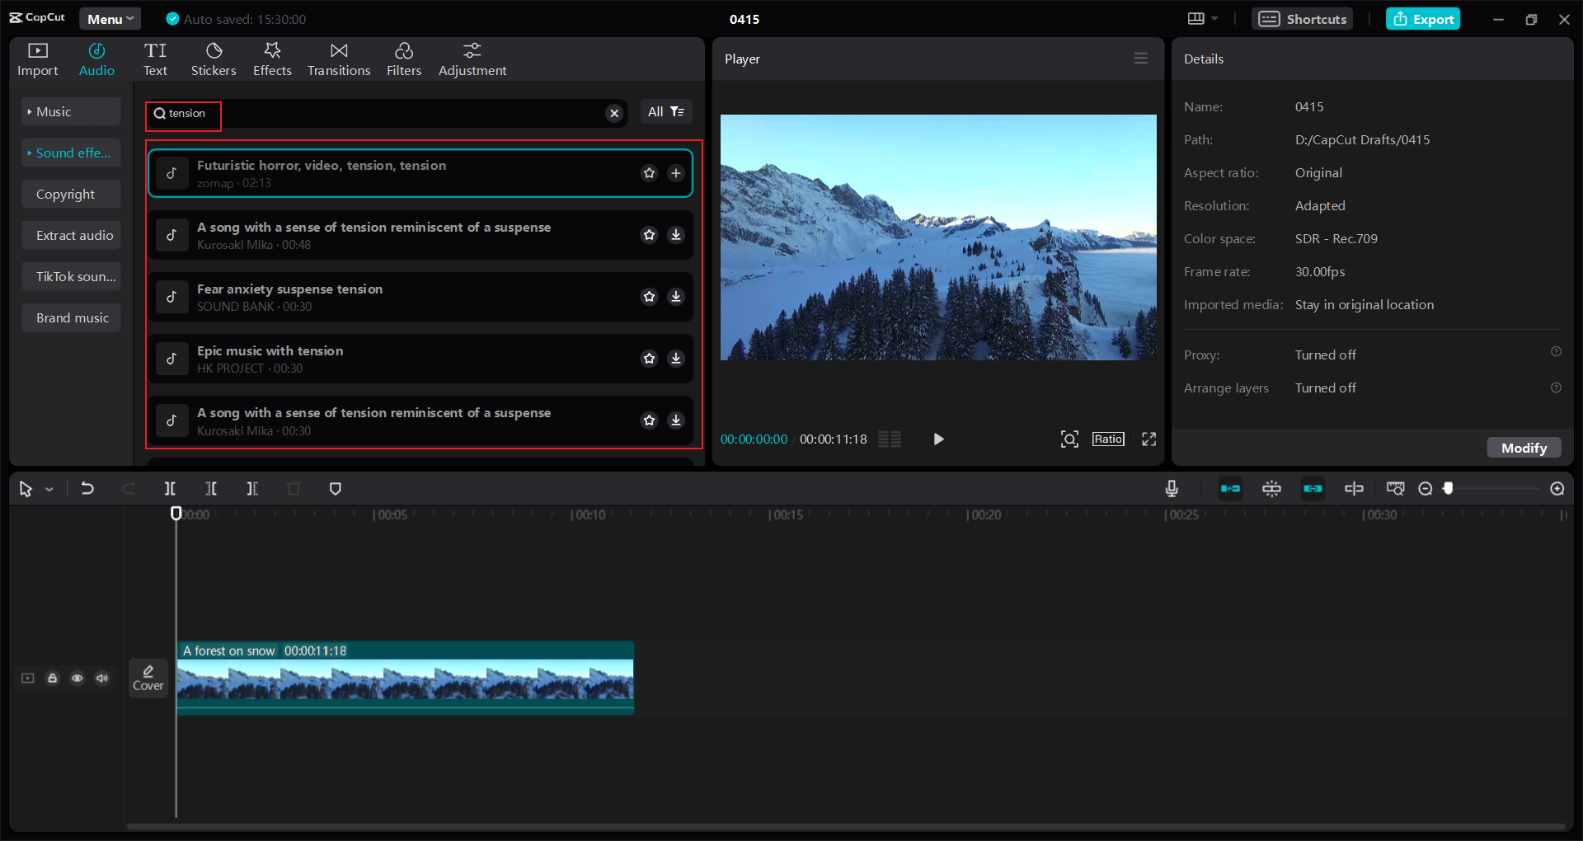Favorite Fear anxiety suspense tension track
This screenshot has height=841, width=1583.
(x=650, y=297)
